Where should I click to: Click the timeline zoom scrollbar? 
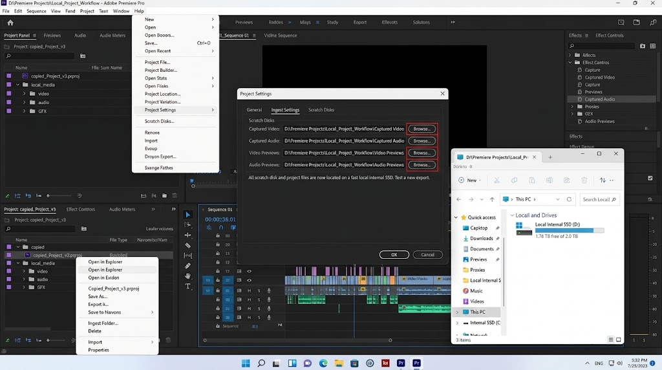pyautogui.click(x=297, y=340)
